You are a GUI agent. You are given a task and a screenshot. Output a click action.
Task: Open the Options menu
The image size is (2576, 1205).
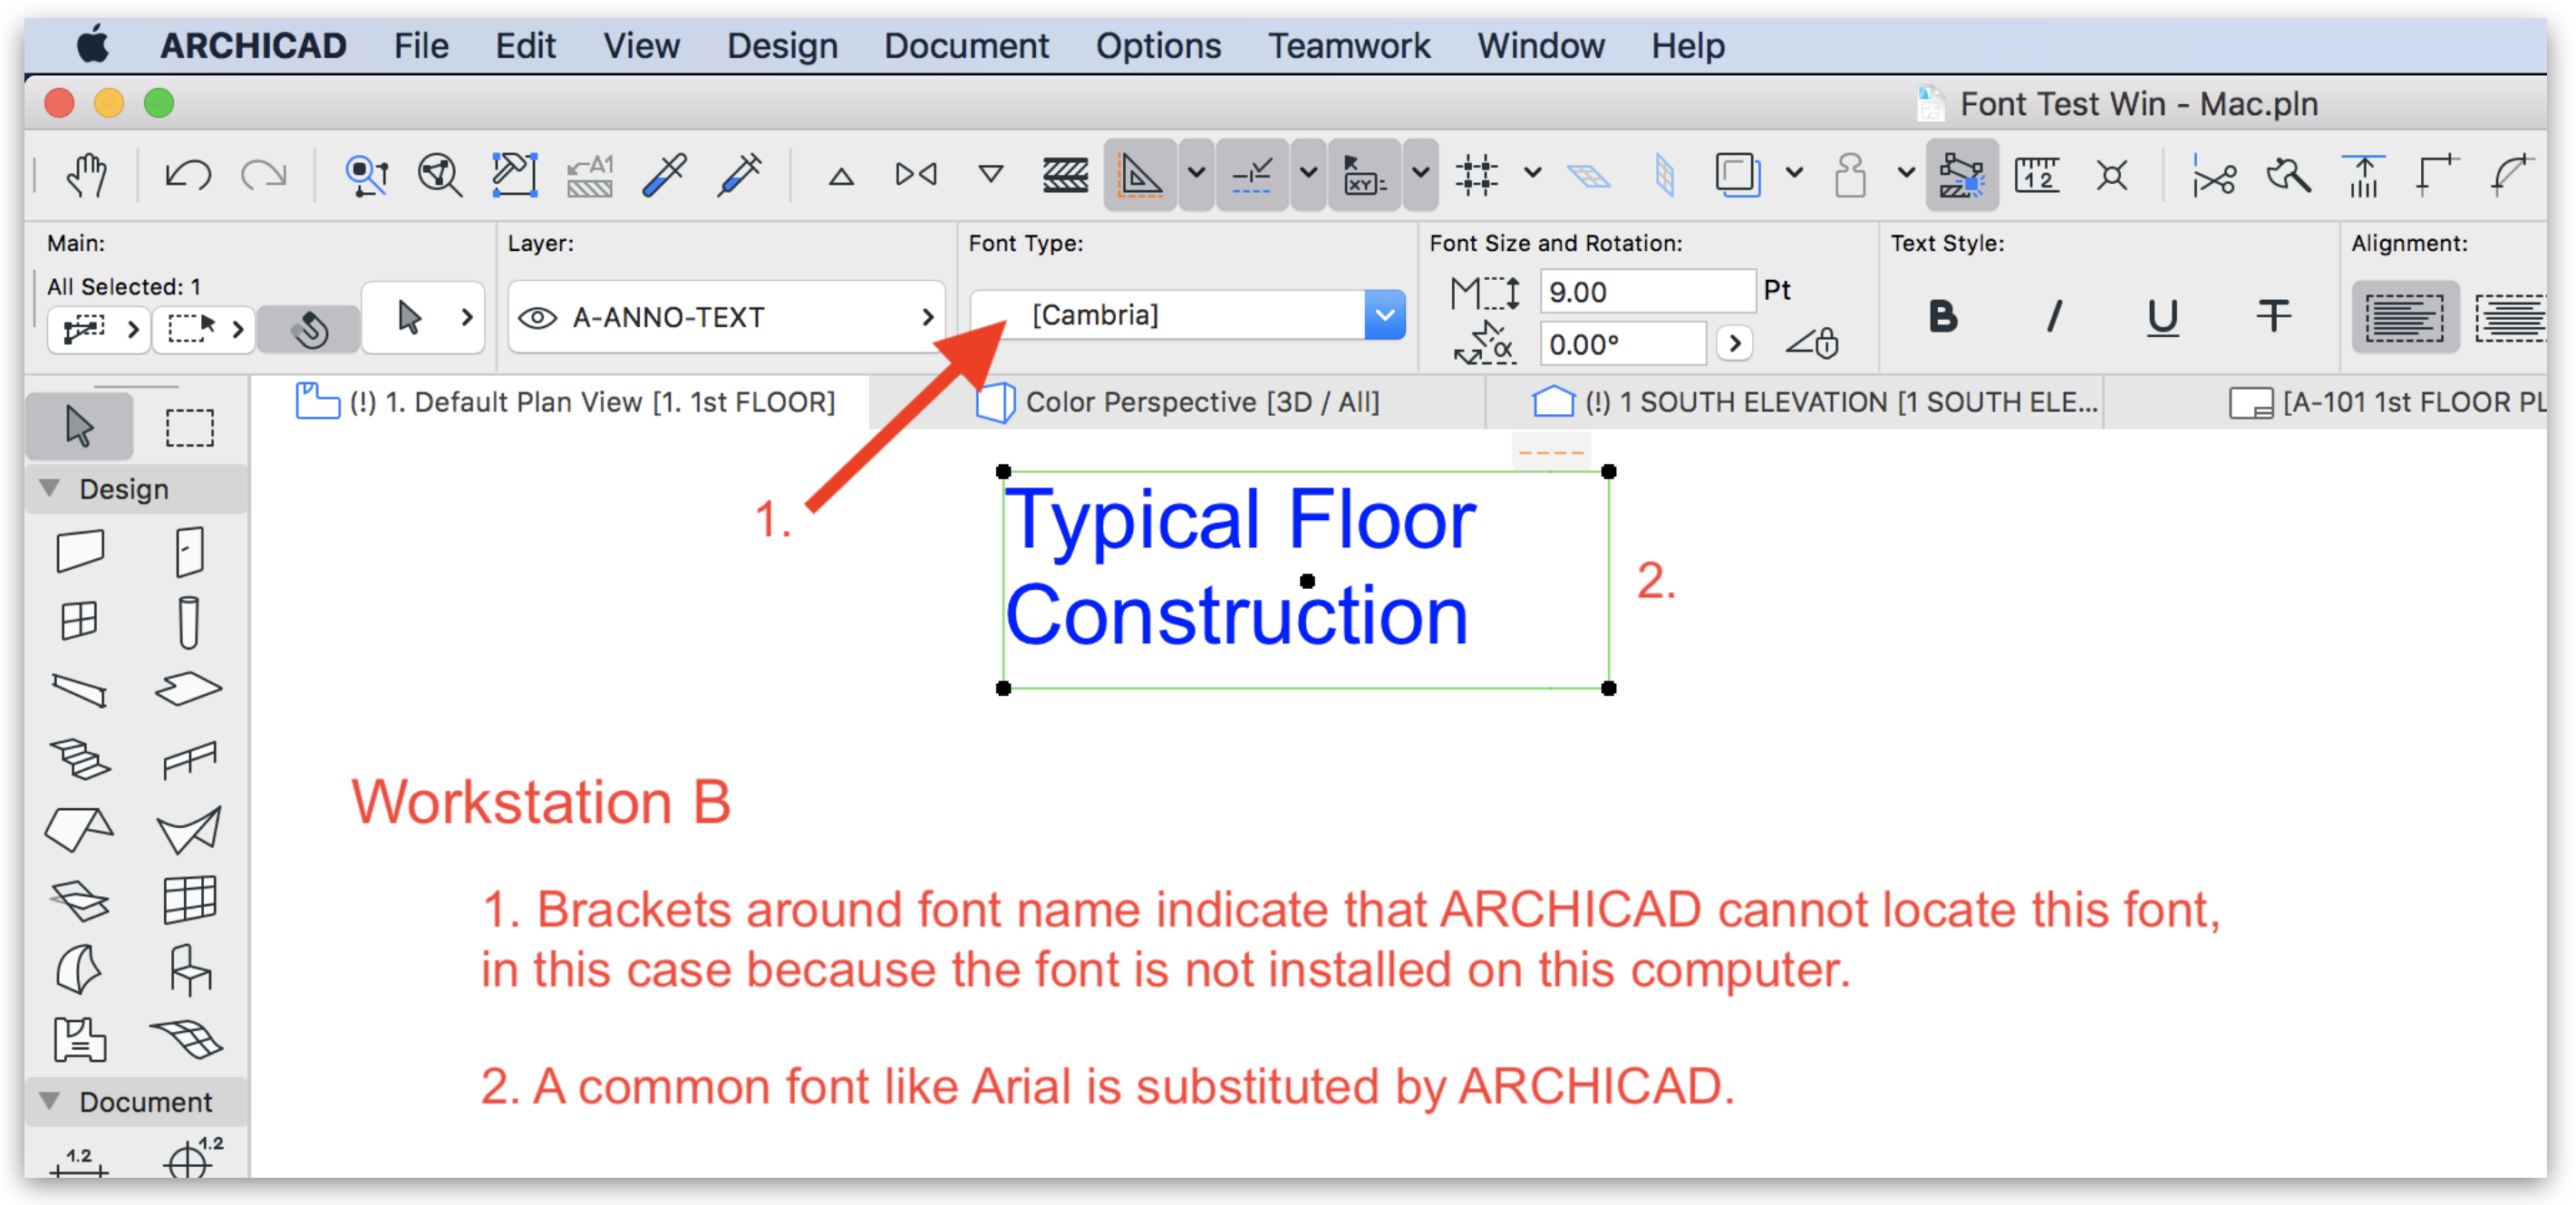(x=1158, y=46)
